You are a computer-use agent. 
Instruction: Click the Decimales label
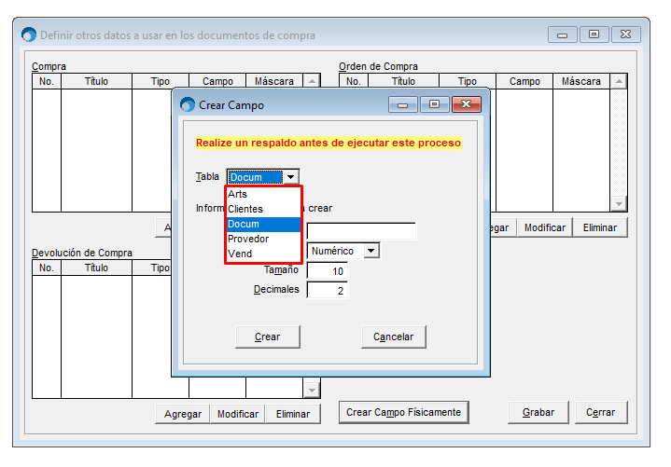[x=276, y=289]
